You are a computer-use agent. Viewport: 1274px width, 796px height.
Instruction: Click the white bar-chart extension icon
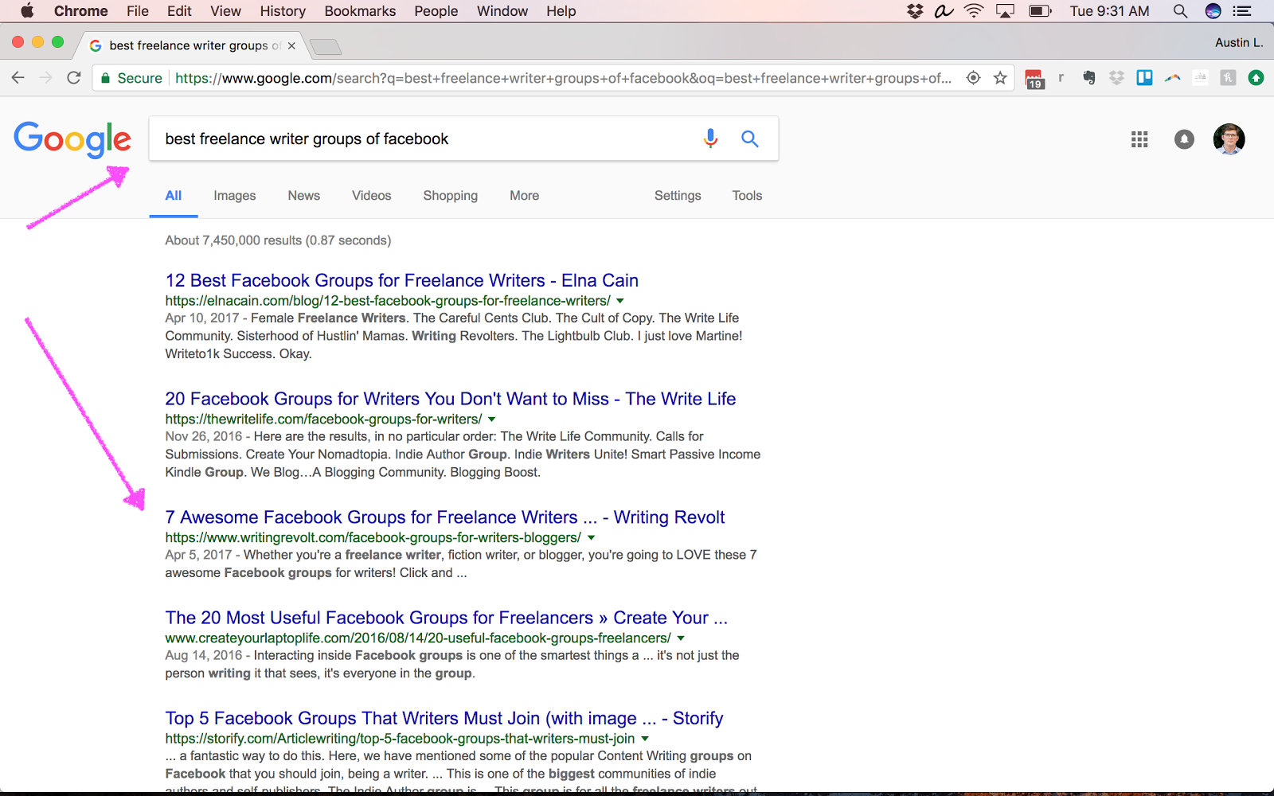[x=1200, y=77]
